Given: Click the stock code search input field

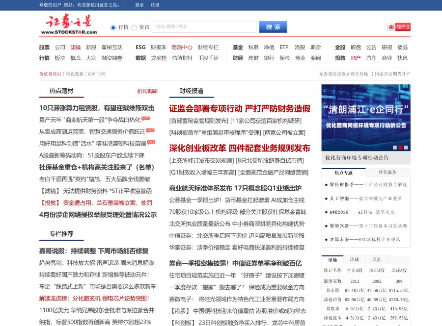Looking at the screenshot, I should (x=204, y=27).
